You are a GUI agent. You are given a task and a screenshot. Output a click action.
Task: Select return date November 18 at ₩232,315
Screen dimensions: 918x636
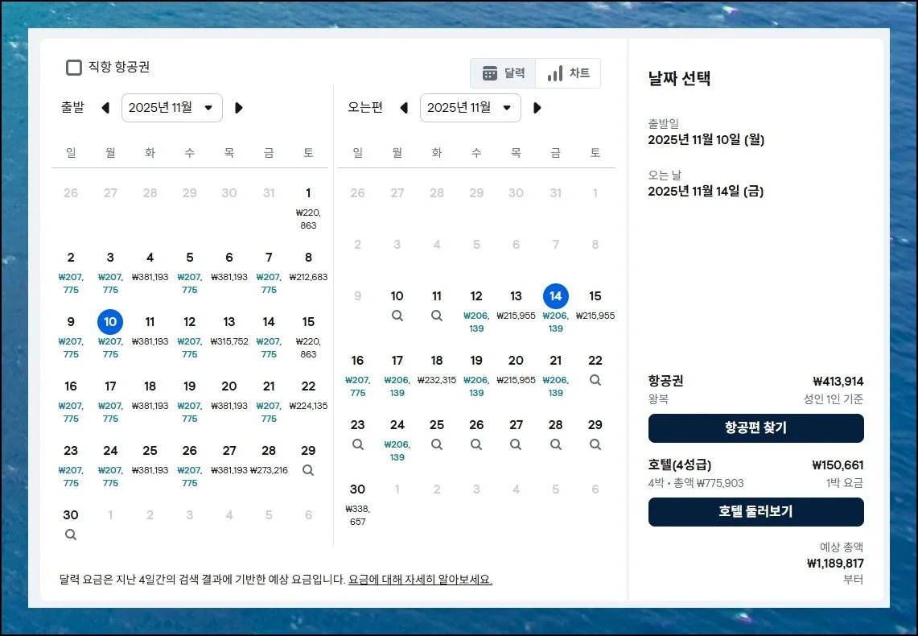point(436,369)
